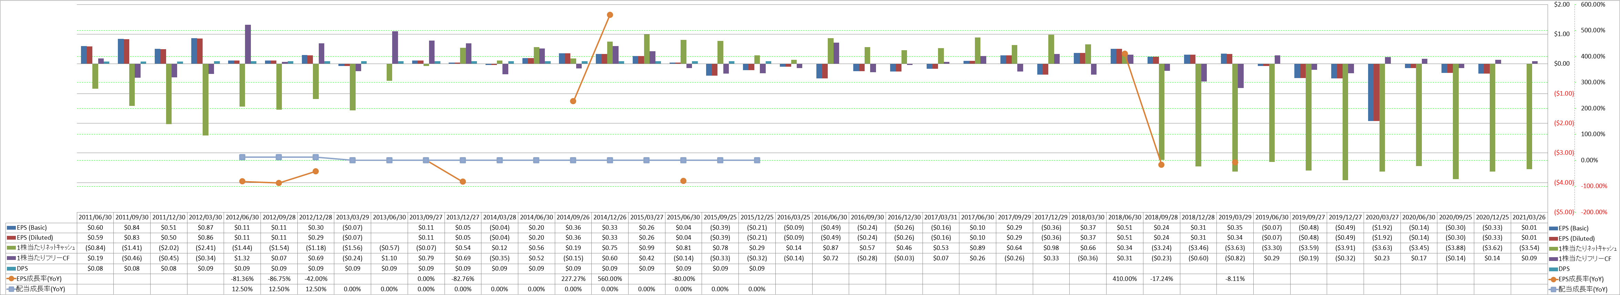Click the first light blue dividend growth marker at 2012/06/30
Viewport: 1620px width, 295px height.
pyautogui.click(x=242, y=157)
